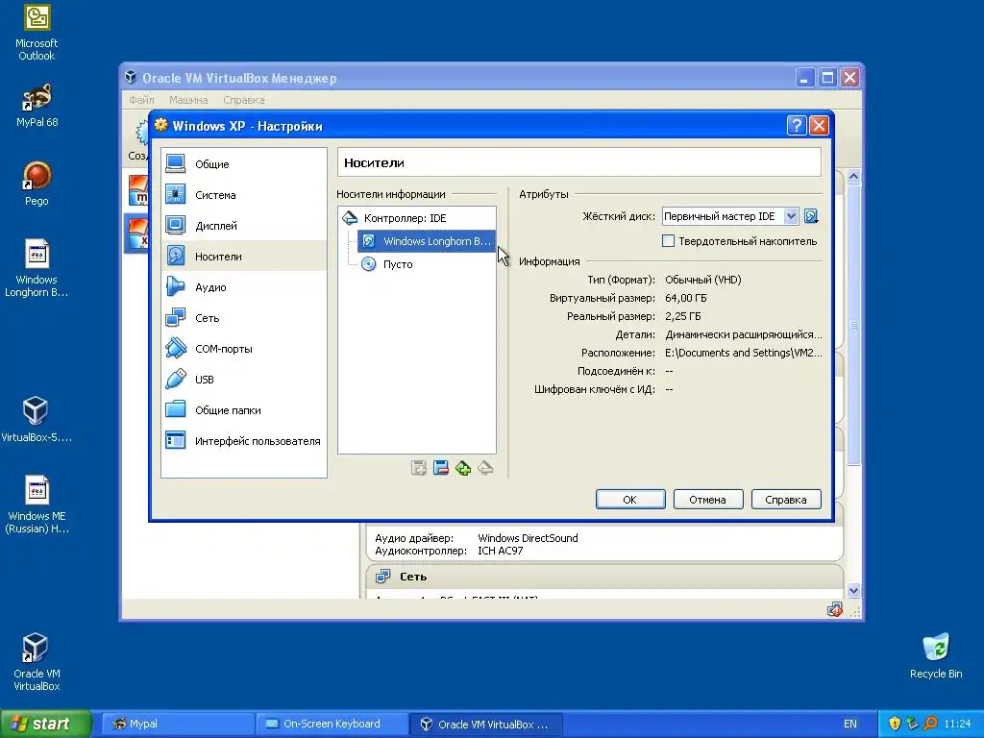Screen dimensions: 984x738
Task: Confirm settings with the OK button
Action: 630,500
